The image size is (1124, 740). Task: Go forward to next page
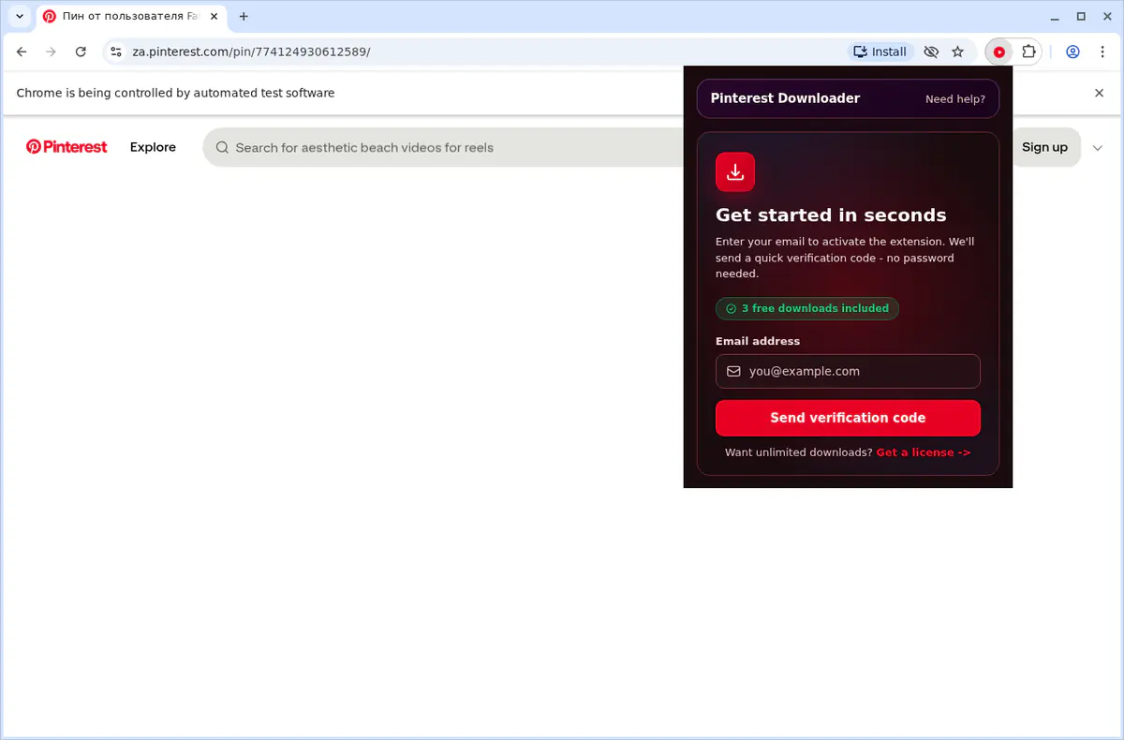point(52,52)
